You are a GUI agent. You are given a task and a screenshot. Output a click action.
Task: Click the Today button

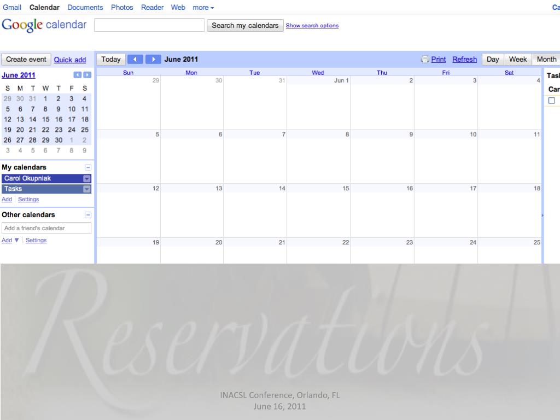tap(111, 59)
